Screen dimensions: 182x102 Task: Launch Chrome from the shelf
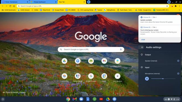(x=68, y=99)
